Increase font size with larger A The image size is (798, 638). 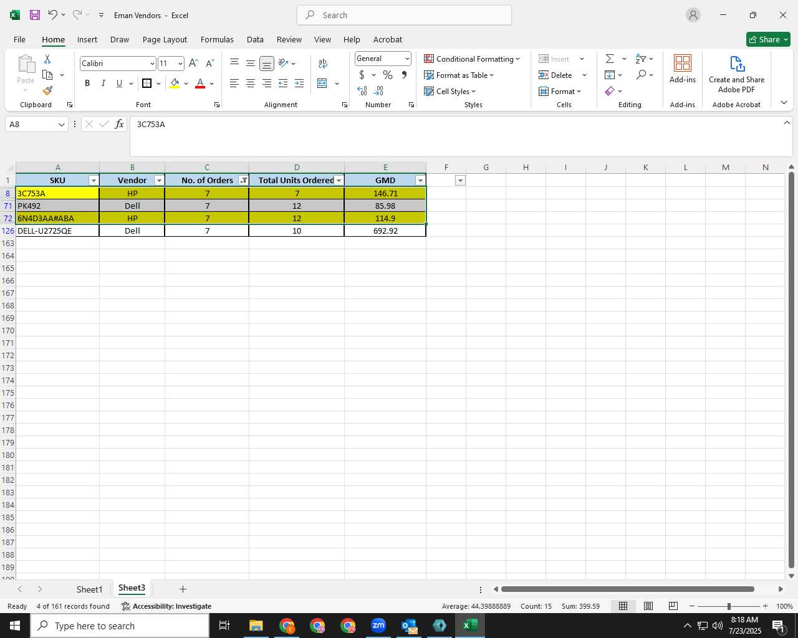pos(193,64)
